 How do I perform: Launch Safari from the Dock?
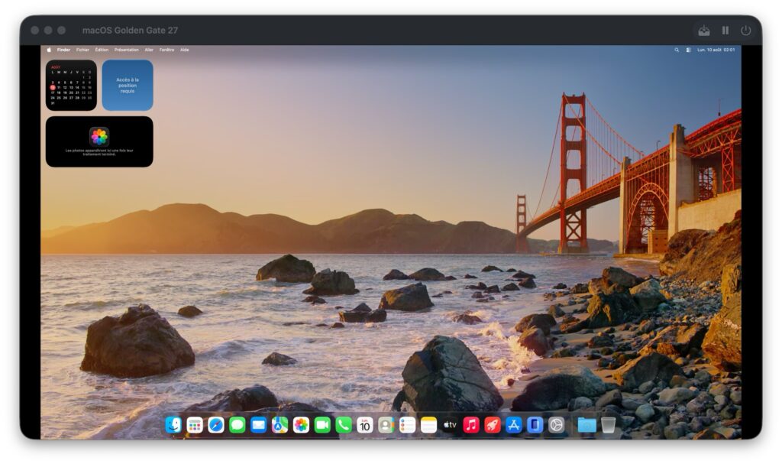click(x=216, y=425)
